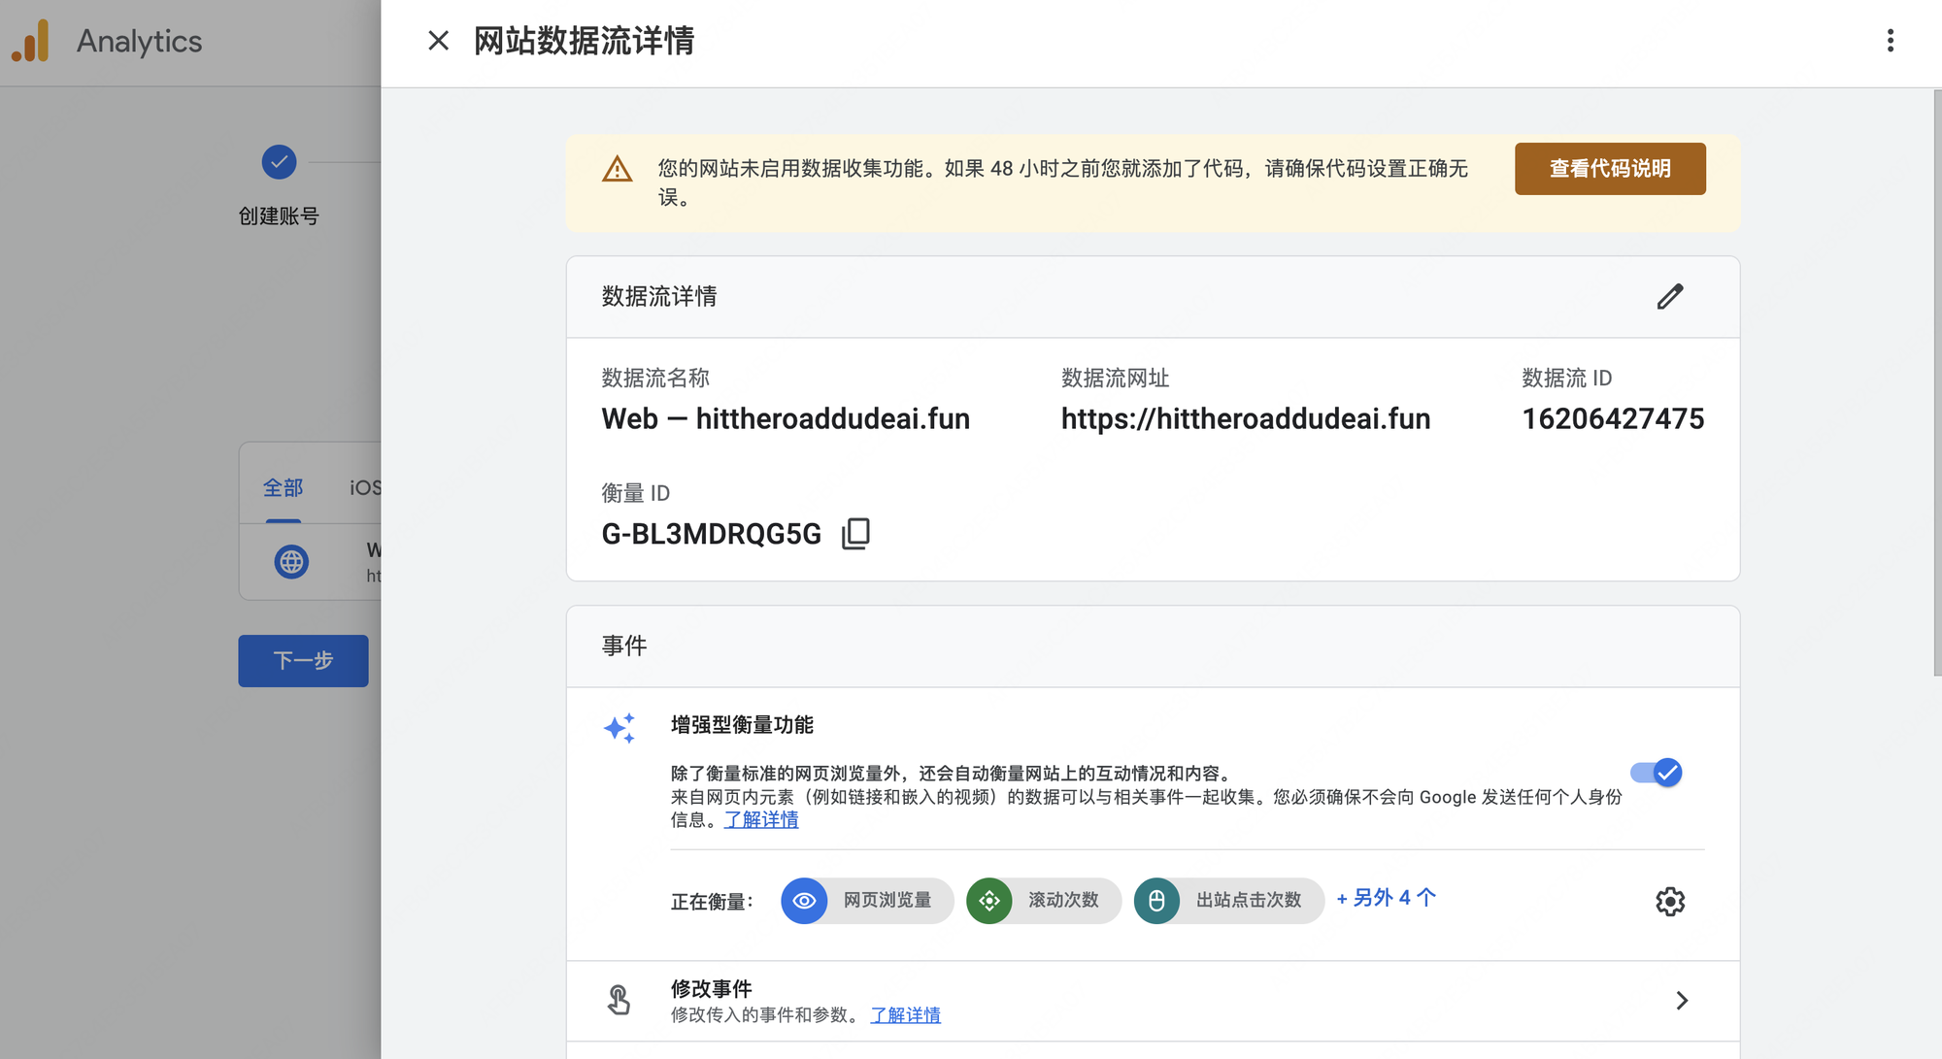Open the 修改事件 row chevron

[x=1682, y=1001]
